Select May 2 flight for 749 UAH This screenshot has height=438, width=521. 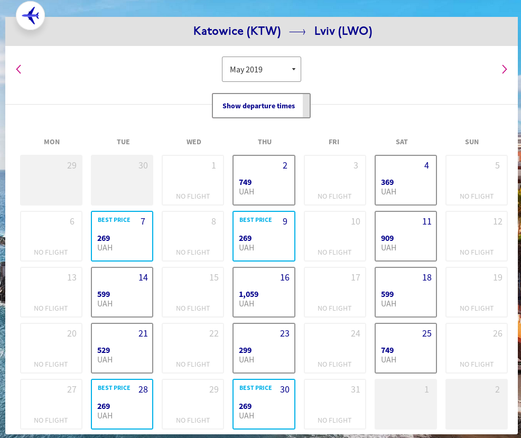coord(264,180)
